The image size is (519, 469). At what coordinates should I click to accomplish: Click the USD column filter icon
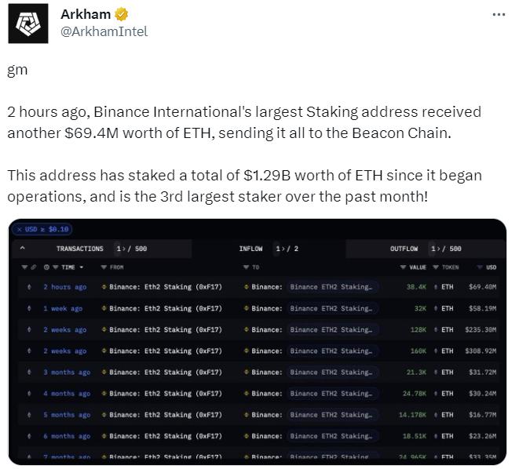[480, 267]
